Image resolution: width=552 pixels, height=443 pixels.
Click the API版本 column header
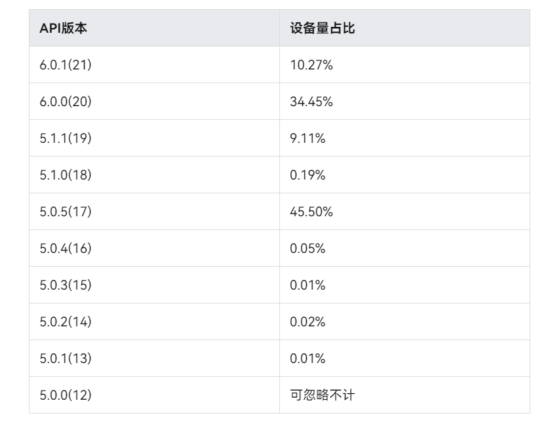coord(63,28)
